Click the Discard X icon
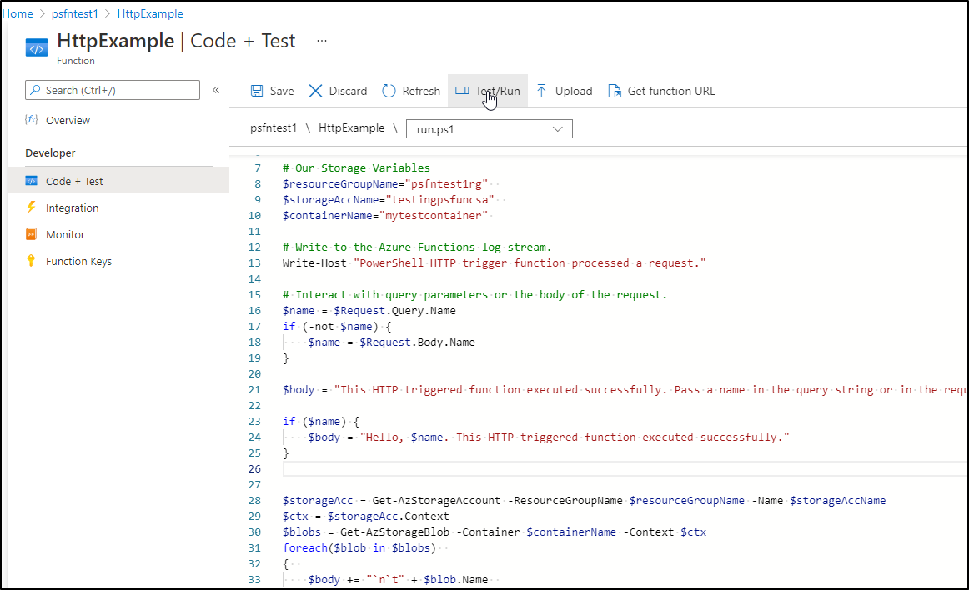The image size is (969, 590). coord(315,91)
